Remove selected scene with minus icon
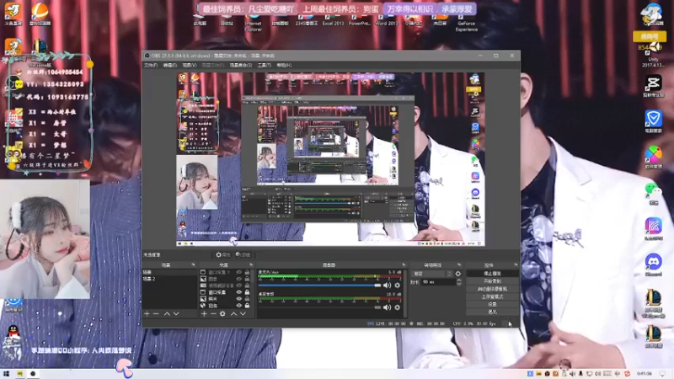Viewport: 674px width, 379px height. (156, 313)
